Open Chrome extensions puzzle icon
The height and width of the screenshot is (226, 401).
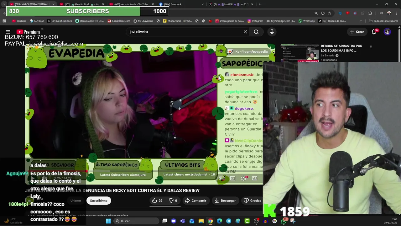coord(370,13)
